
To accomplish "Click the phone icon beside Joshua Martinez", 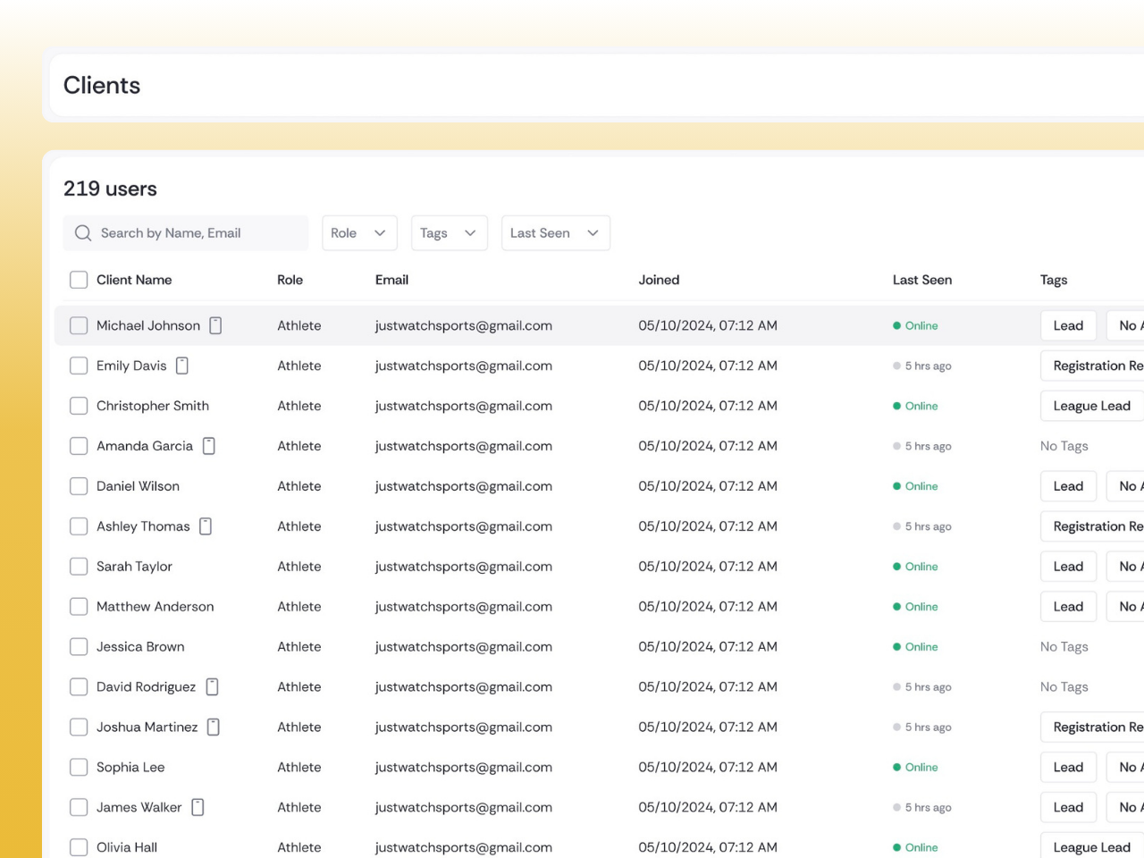I will tap(214, 727).
